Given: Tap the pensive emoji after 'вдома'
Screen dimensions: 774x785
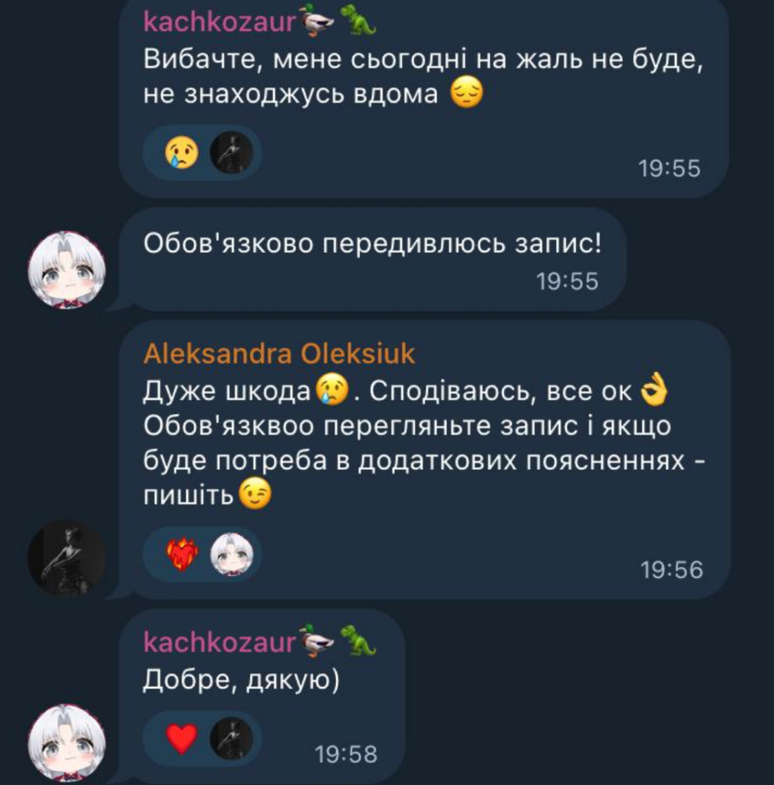Looking at the screenshot, I should (466, 93).
